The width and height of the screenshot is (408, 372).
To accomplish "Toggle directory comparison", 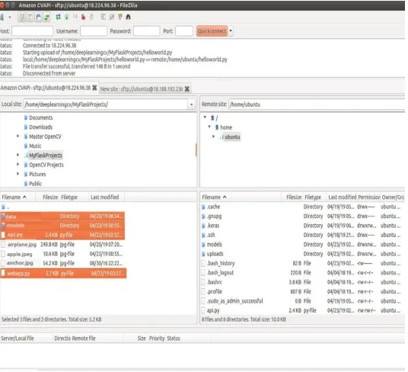I will [112, 18].
